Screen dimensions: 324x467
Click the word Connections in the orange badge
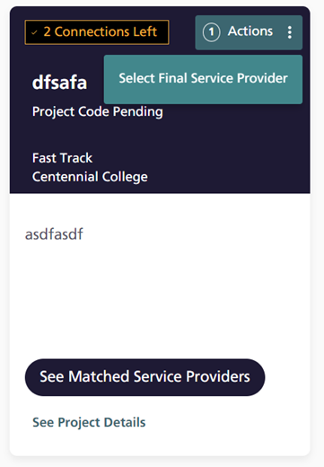92,31
